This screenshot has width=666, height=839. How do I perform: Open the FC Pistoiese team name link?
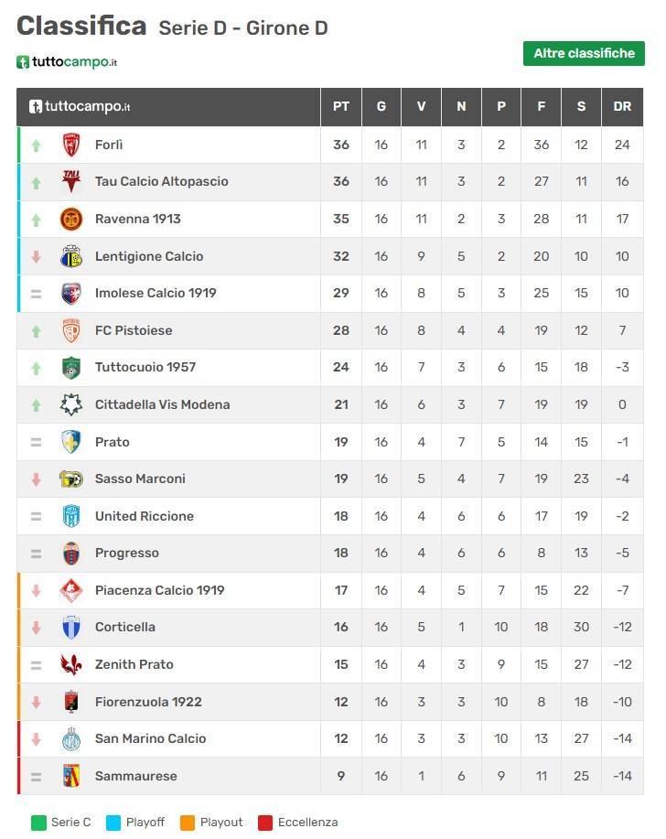134,330
